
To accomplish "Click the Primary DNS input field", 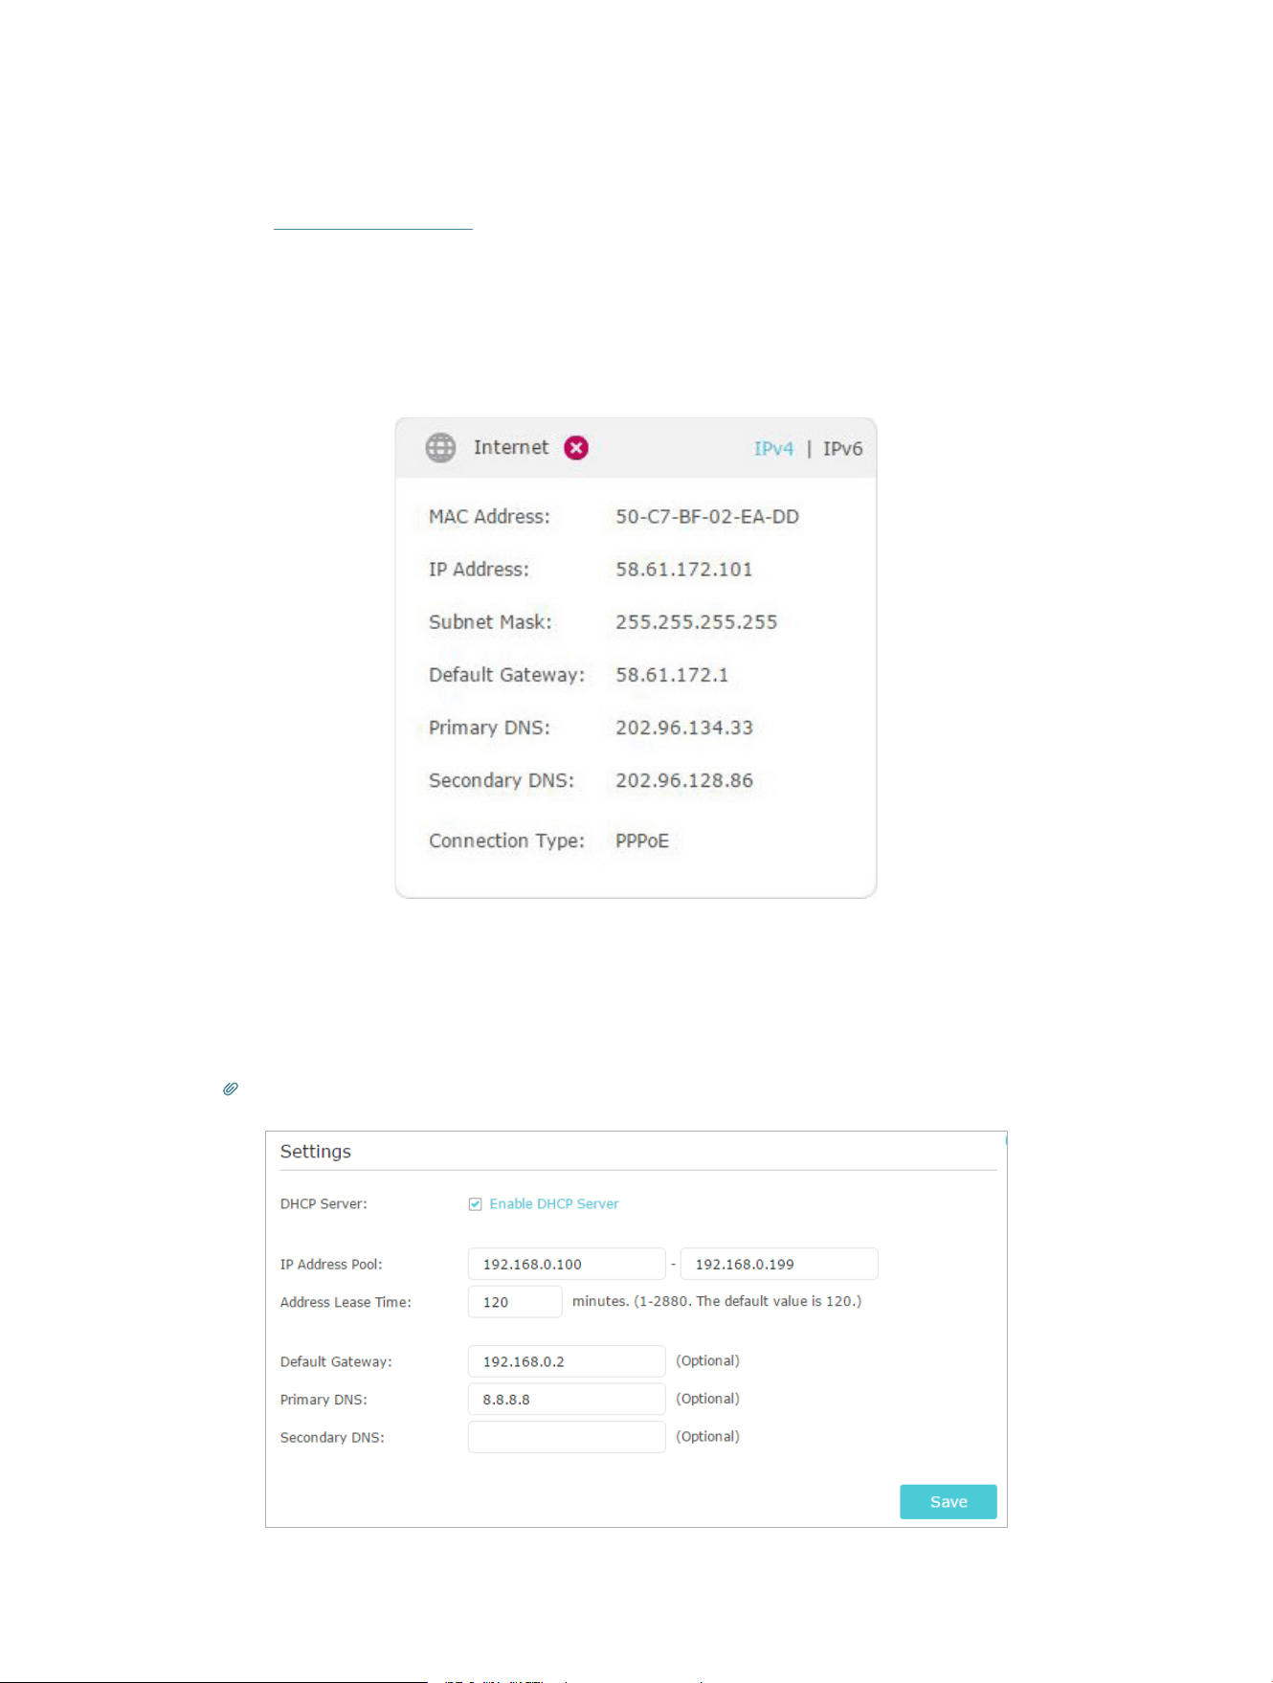I will click(x=567, y=1399).
